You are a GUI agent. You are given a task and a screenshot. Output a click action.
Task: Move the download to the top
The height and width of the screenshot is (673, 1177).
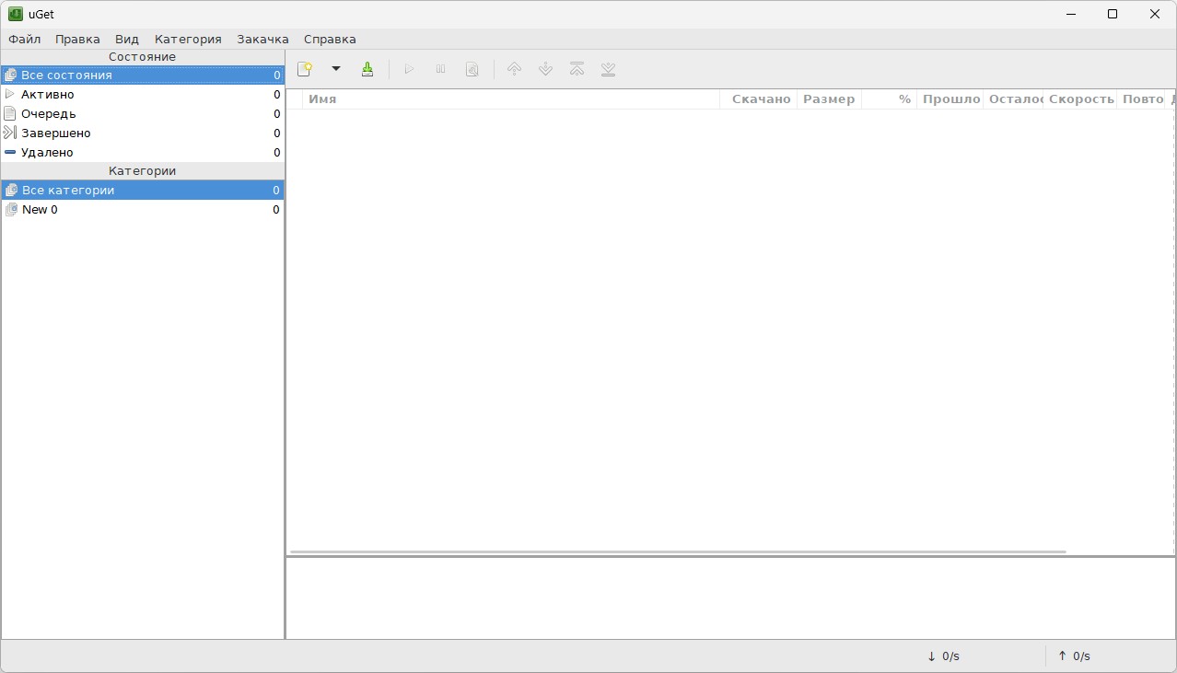click(x=577, y=69)
